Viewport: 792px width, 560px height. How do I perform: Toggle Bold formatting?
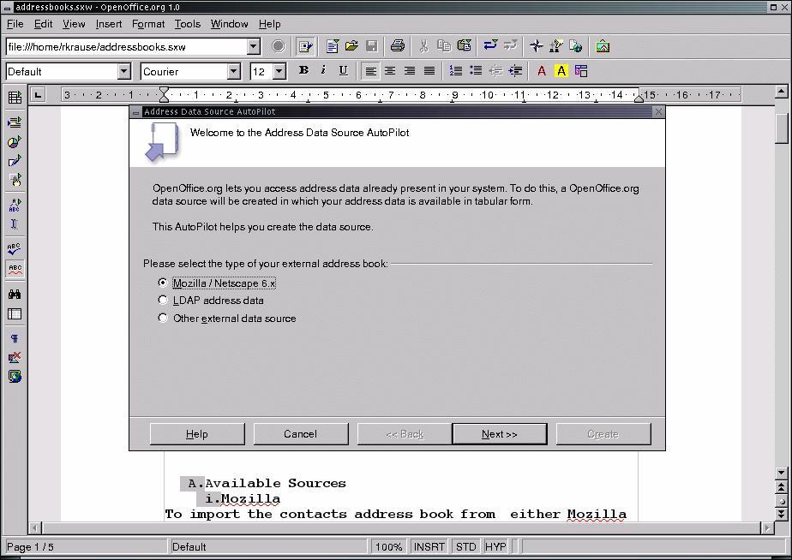tap(303, 70)
